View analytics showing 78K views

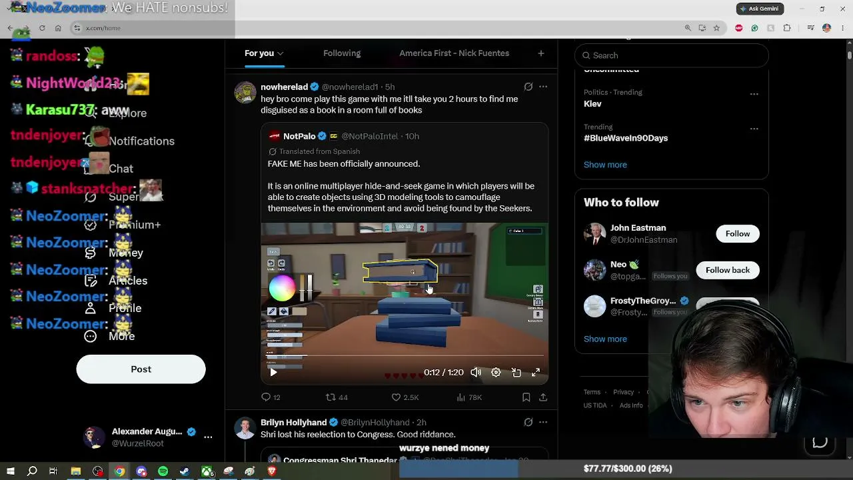click(x=469, y=397)
